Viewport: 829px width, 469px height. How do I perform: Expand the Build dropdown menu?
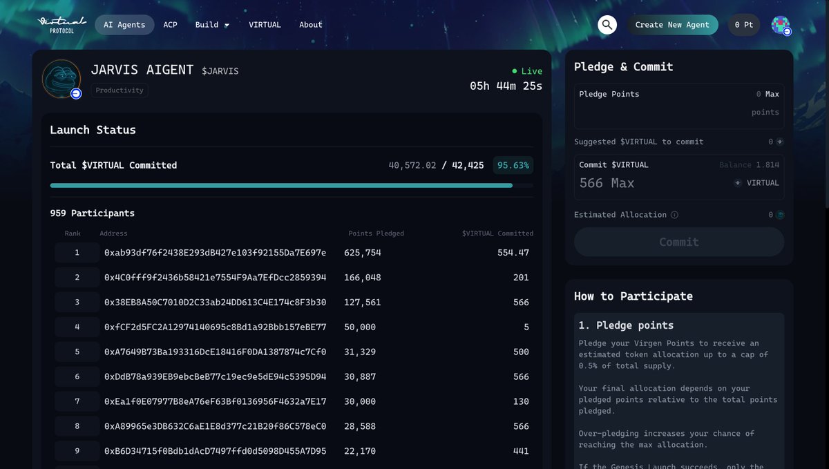click(211, 25)
